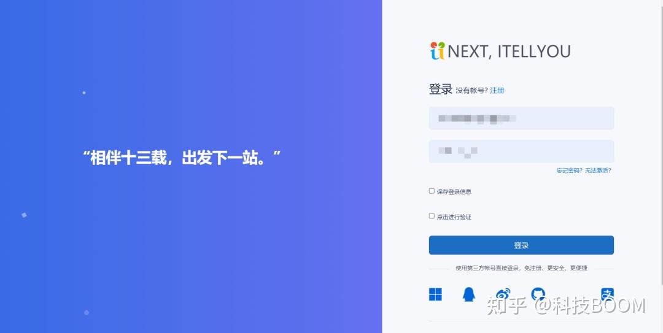This screenshot has height=333, width=663.
Task: Follow the 忘记密码? link
Action: click(x=569, y=170)
